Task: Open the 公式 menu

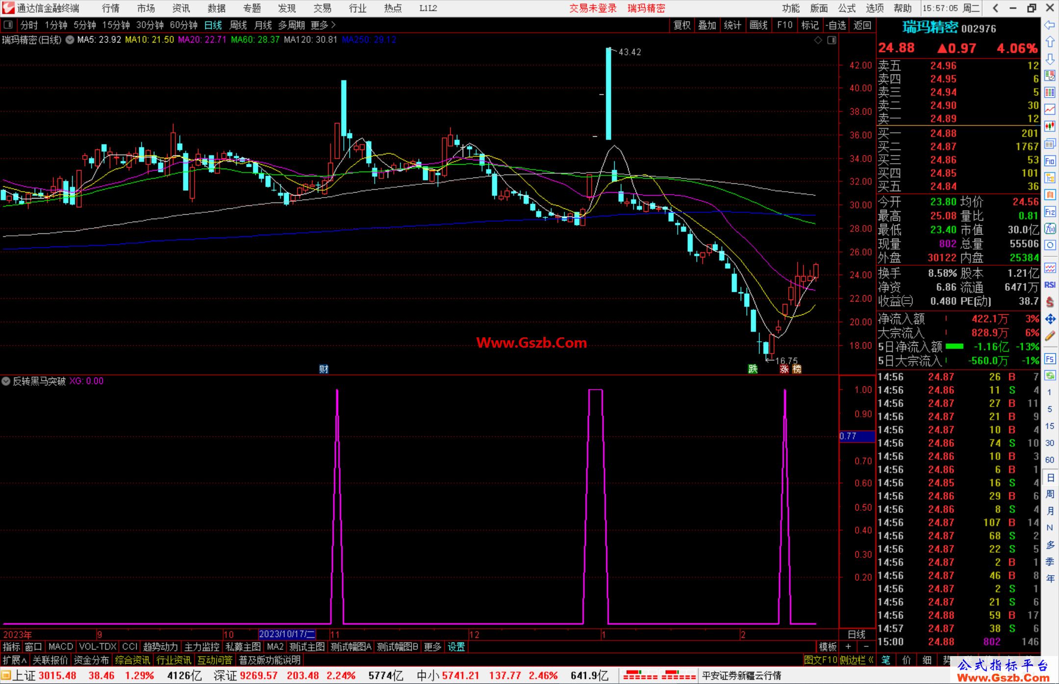Action: 847,8
